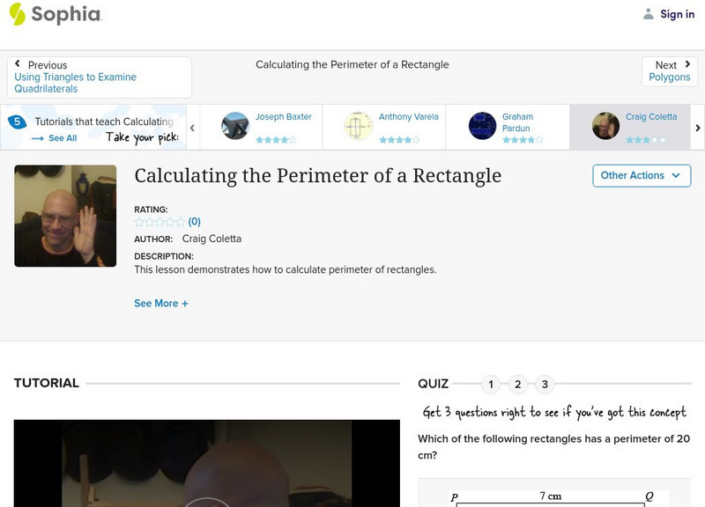Image resolution: width=705 pixels, height=507 pixels.
Task: Select Graham Pardun's tutorial avatar
Action: click(482, 126)
